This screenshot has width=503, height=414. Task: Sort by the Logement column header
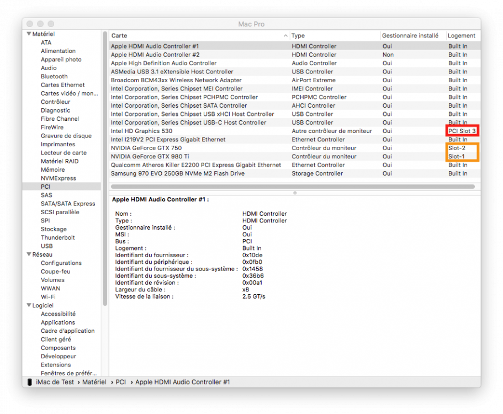pyautogui.click(x=461, y=35)
